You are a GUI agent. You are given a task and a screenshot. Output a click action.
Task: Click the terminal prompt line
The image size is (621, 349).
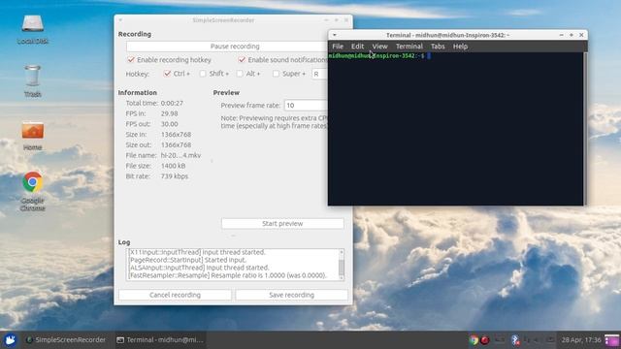[379, 56]
